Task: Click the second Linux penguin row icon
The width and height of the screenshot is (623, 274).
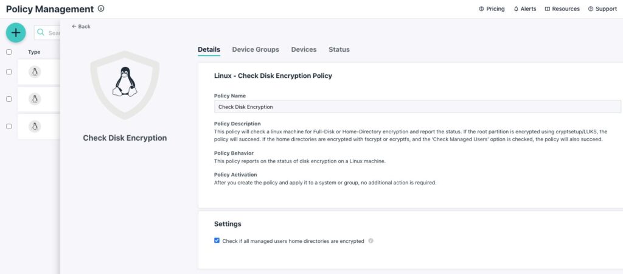Action: pyautogui.click(x=35, y=99)
